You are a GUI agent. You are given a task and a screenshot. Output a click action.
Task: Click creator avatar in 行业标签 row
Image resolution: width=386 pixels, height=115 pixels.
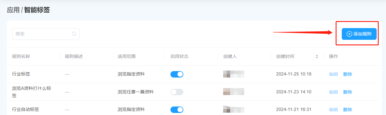(x=234, y=74)
